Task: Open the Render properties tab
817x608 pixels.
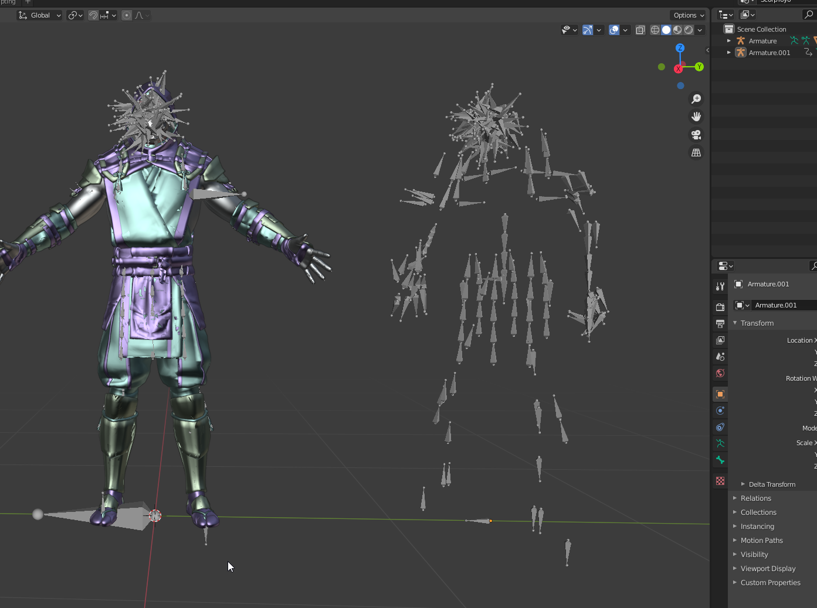Action: (720, 307)
